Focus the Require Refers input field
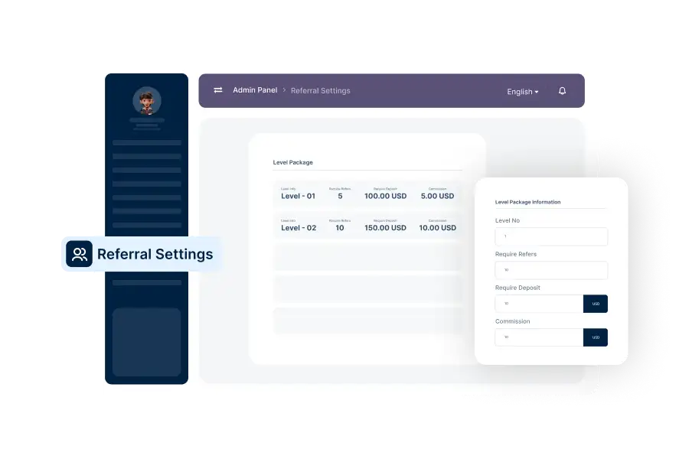Image resolution: width=689 pixels, height=459 pixels. (551, 270)
